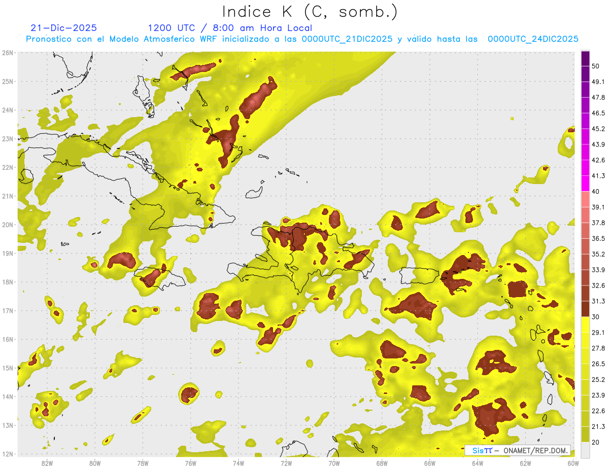Click the colorbar value 47.8

598,97
